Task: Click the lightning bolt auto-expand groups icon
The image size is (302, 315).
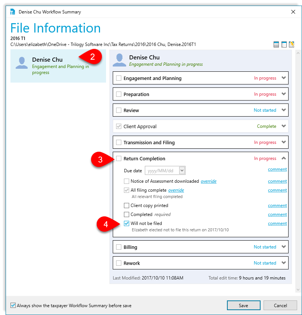Action: [292, 44]
